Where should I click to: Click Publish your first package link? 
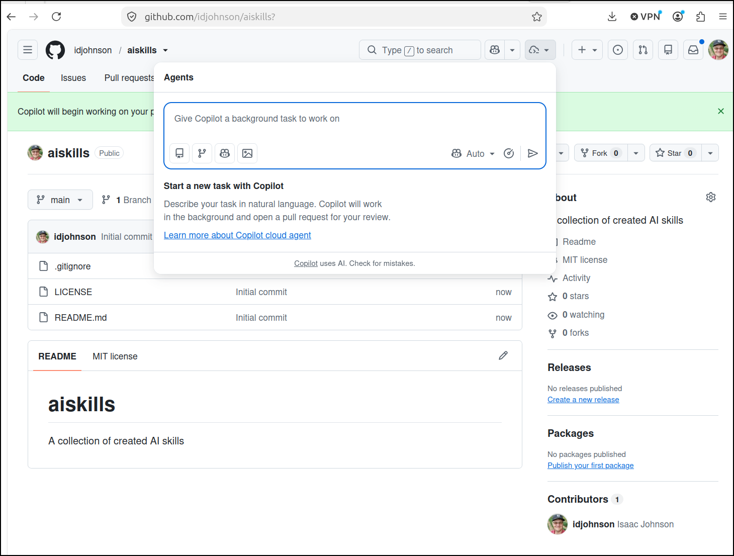tap(591, 466)
